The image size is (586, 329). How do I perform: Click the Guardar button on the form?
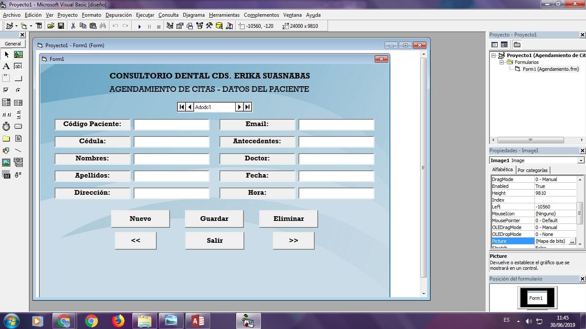pyautogui.click(x=214, y=219)
